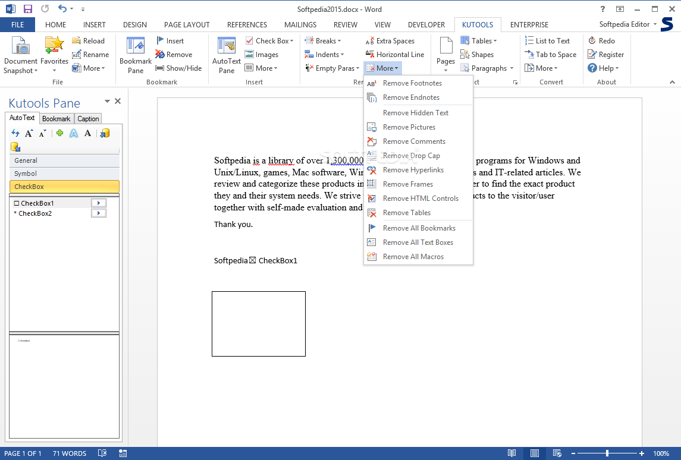
Task: Click Reload document button
Action: click(88, 41)
